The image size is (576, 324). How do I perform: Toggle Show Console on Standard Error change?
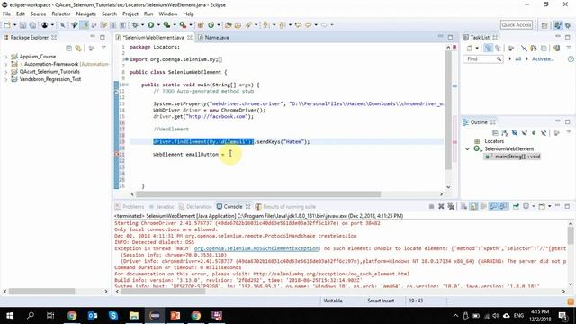pos(503,206)
